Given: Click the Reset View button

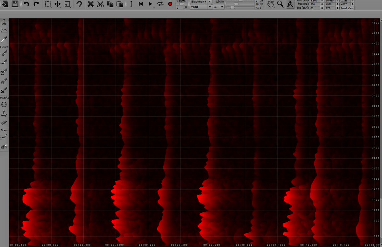Looking at the screenshot, I should pos(347,8).
